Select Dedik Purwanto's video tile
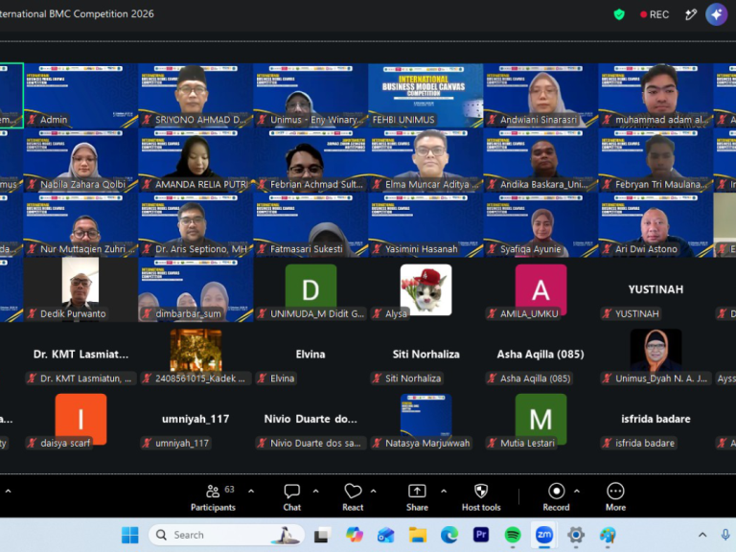736x552 pixels. pos(80,289)
